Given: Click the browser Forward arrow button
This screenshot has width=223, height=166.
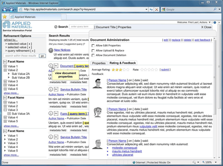Looking at the screenshot, I should (11, 10).
